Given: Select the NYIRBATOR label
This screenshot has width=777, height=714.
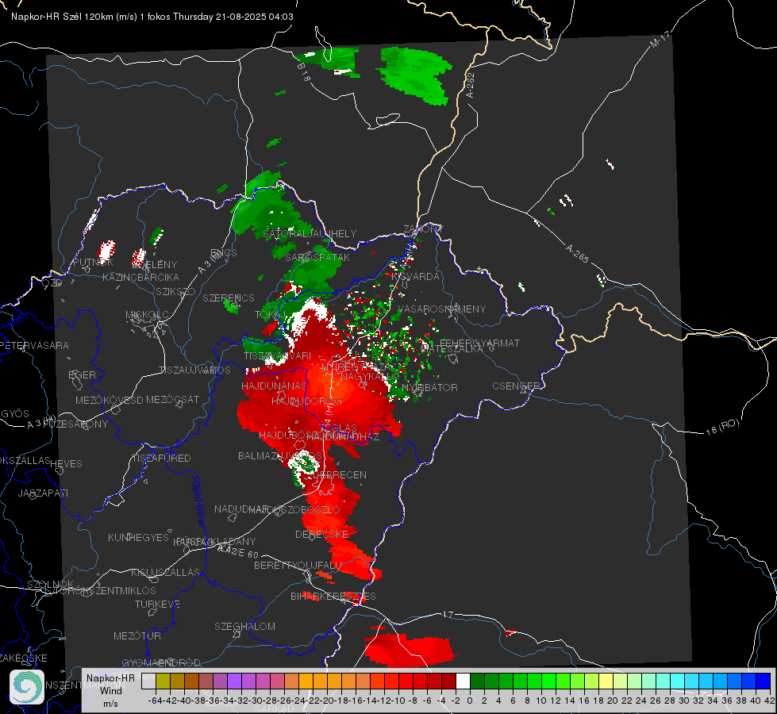Looking at the screenshot, I should tap(429, 387).
